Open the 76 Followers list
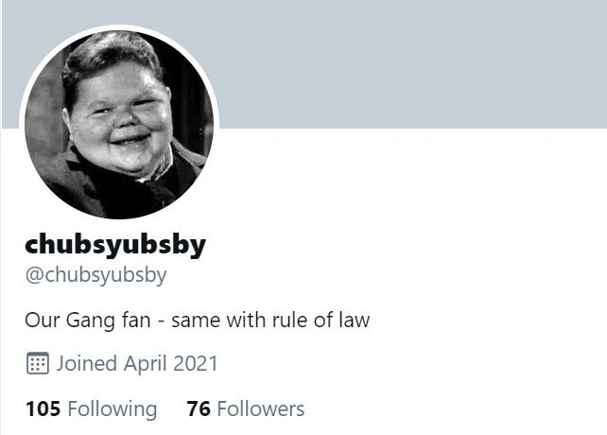The width and height of the screenshot is (607, 435). 246,409
